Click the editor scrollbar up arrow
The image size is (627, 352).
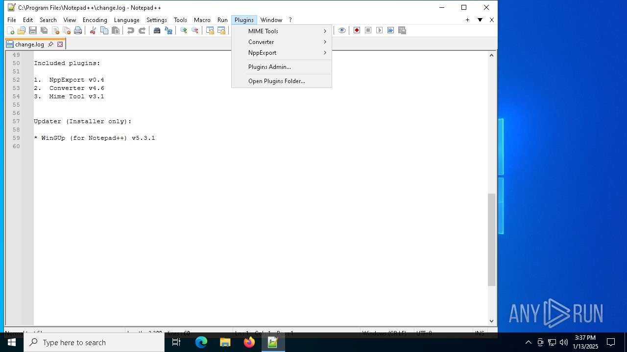click(x=491, y=55)
